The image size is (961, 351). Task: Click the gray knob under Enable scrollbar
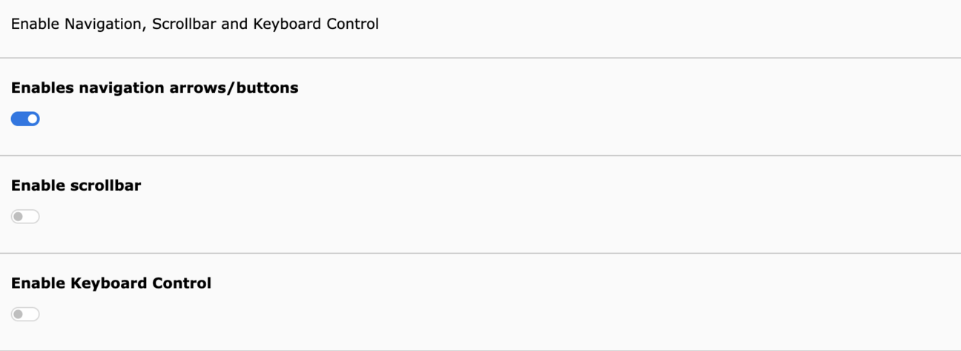click(19, 217)
